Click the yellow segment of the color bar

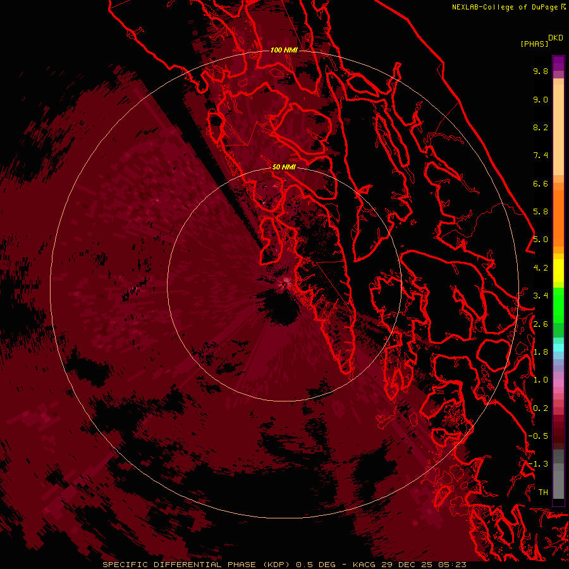(x=558, y=271)
